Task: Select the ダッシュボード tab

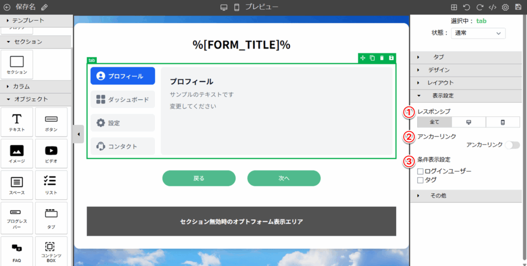Action: 122,99
